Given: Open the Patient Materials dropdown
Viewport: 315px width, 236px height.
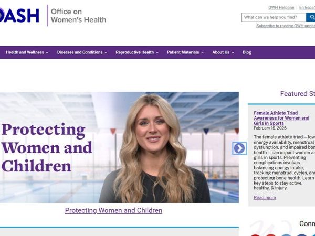Looking at the screenshot, I should click(185, 52).
